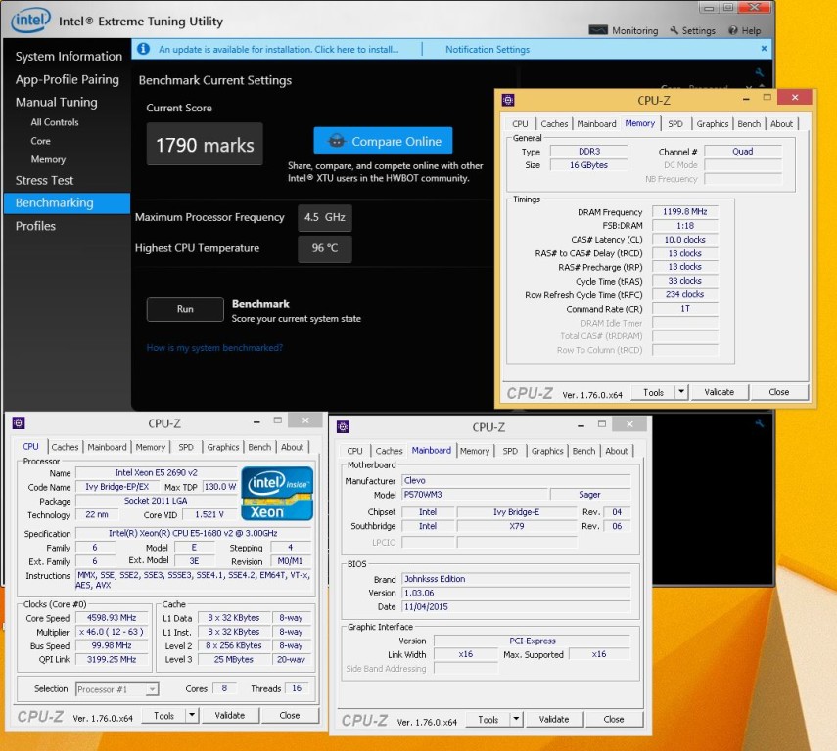Click the CPU-Z app icon in Mainboard window title

pos(343,426)
